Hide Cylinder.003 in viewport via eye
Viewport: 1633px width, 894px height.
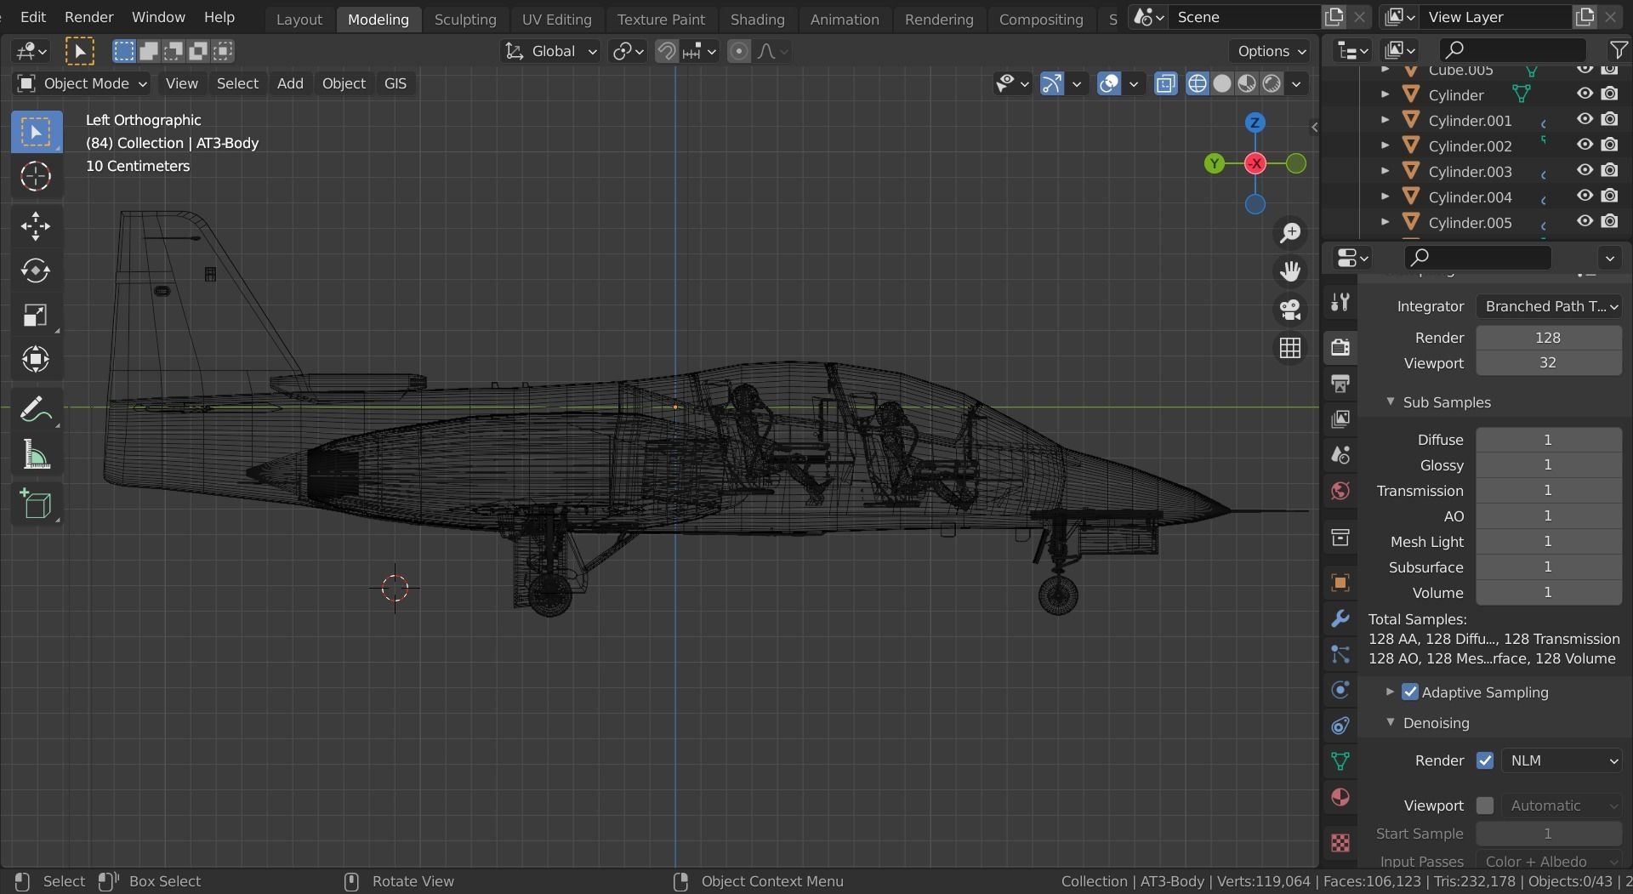click(x=1585, y=171)
